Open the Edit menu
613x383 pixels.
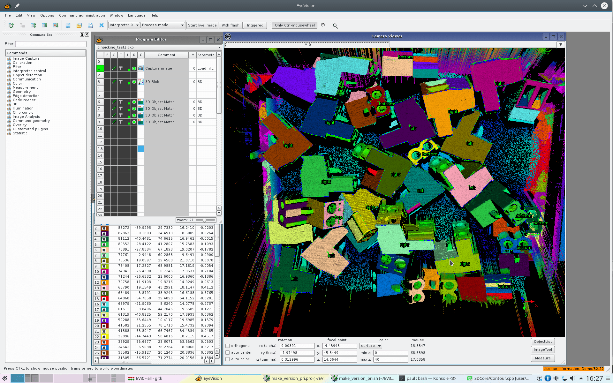[19, 15]
